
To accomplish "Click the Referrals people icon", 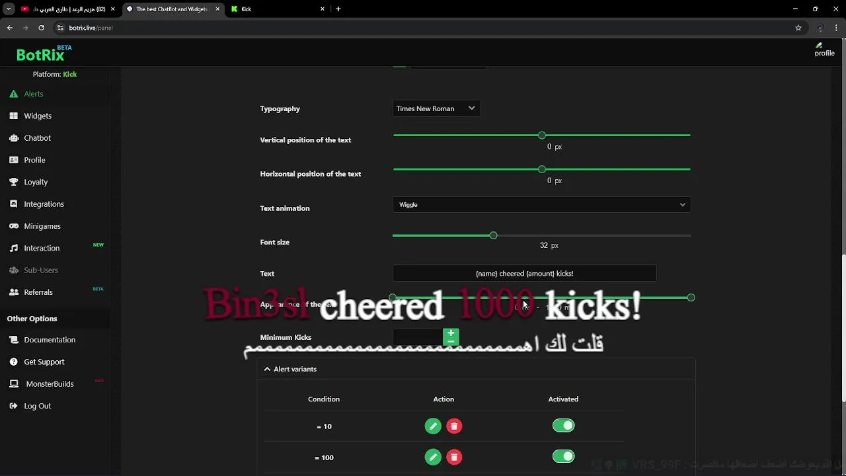I will [13, 292].
